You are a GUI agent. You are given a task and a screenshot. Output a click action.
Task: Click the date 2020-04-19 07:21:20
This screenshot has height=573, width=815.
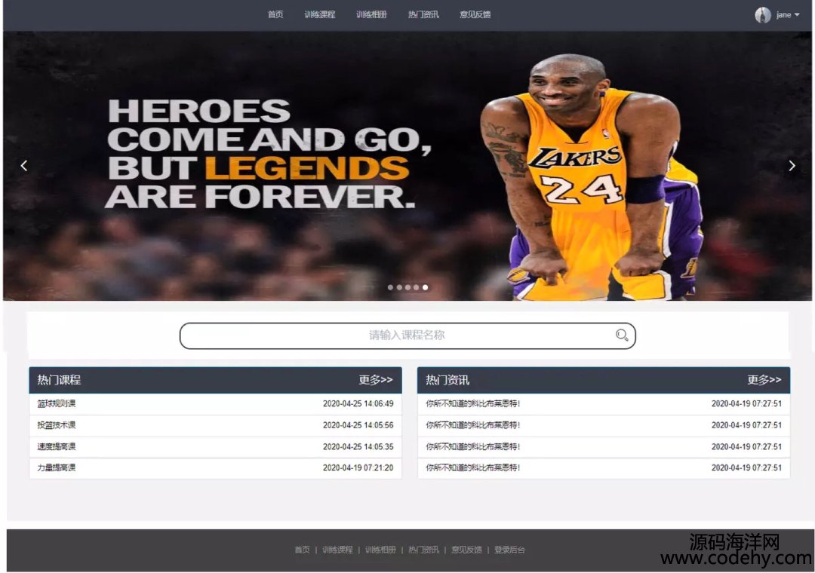point(358,467)
